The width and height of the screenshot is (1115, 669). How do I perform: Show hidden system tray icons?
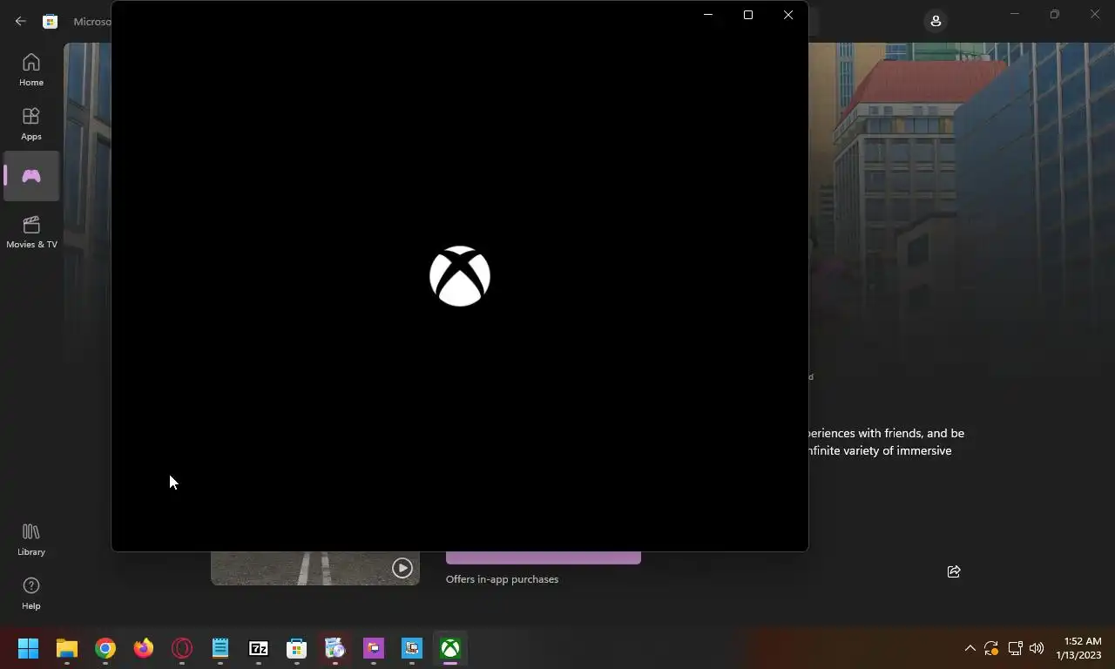(x=970, y=648)
